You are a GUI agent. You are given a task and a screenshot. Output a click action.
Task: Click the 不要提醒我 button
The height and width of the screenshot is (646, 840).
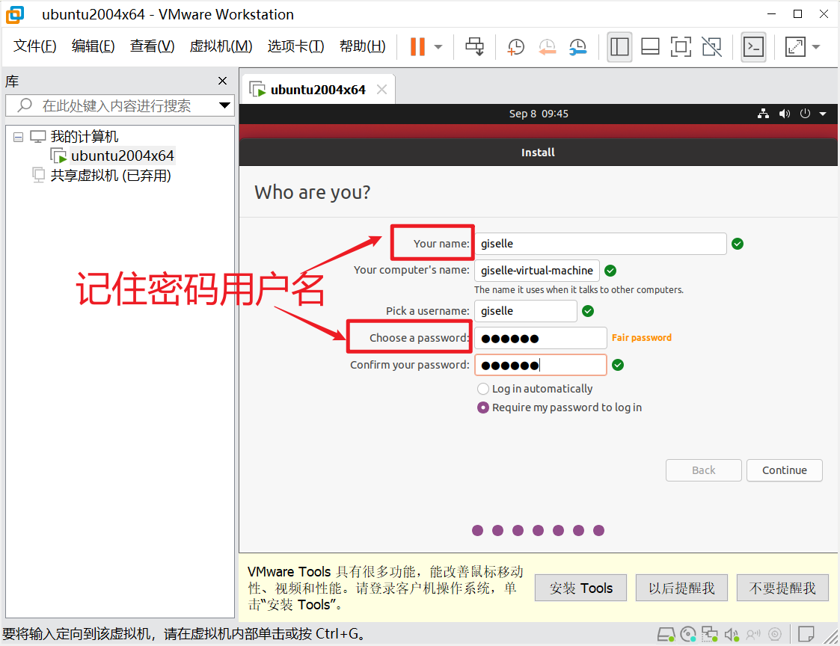[782, 588]
